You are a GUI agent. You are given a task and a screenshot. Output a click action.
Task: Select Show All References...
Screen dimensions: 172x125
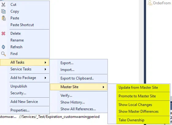tap(79, 109)
